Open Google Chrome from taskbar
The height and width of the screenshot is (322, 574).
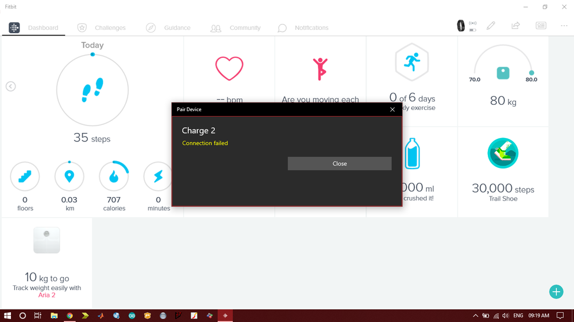click(70, 316)
